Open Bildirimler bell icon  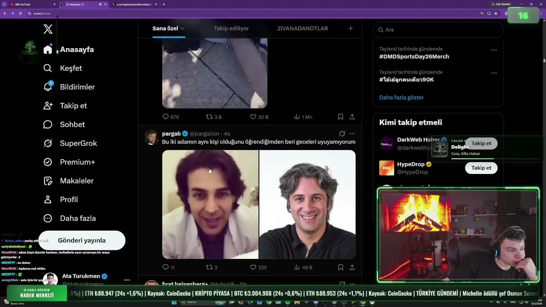coord(48,87)
